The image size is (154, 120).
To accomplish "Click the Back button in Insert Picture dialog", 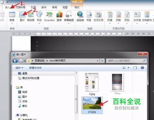I will 15,61.
